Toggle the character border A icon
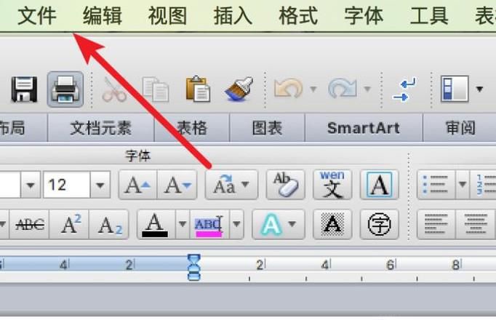 [379, 185]
